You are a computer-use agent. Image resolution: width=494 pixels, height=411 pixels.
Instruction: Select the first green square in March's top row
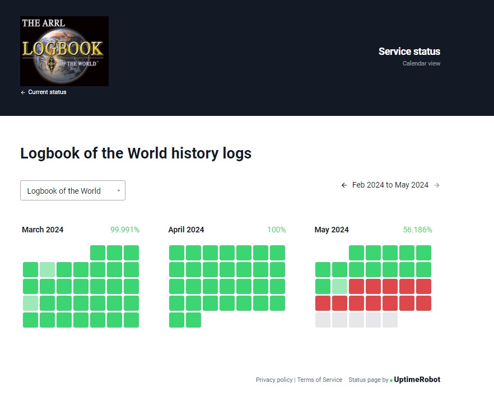[x=97, y=253]
